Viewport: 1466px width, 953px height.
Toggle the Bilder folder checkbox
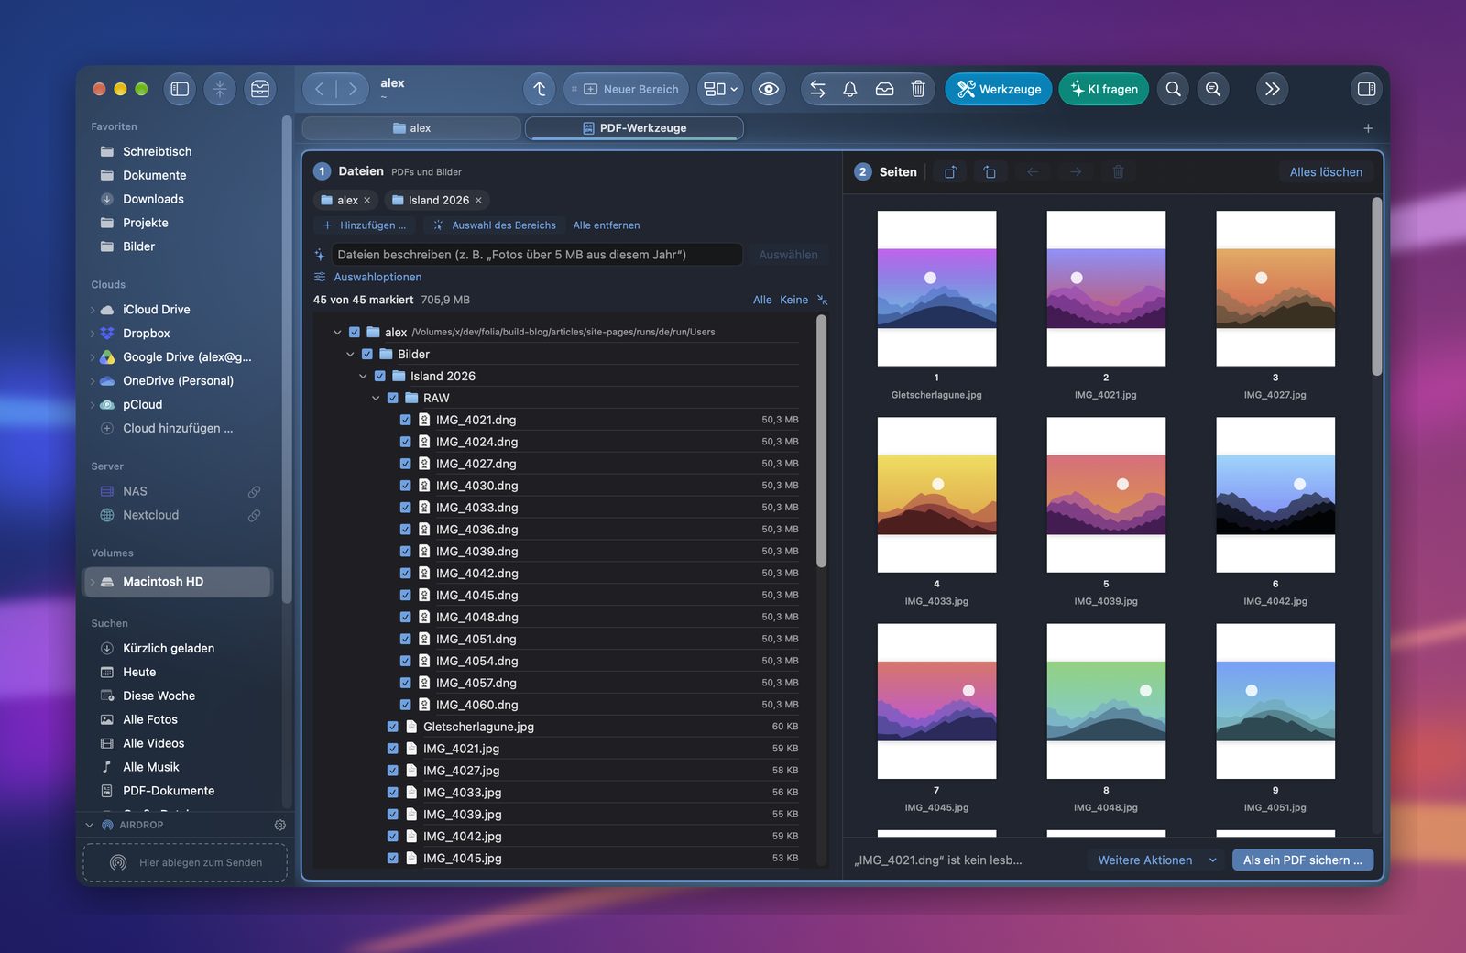367,354
